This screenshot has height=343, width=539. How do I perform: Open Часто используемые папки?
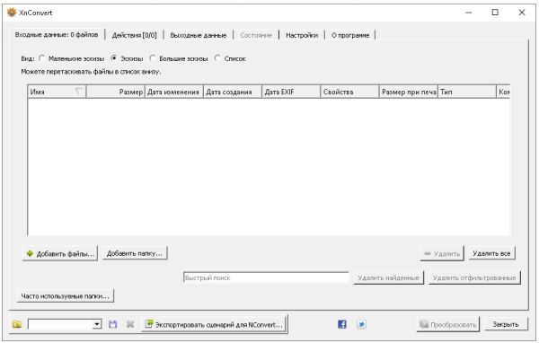pos(66,296)
